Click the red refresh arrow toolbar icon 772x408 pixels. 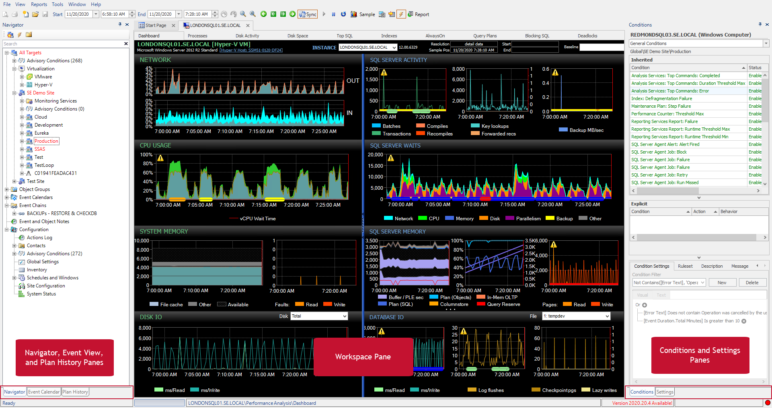(x=343, y=14)
